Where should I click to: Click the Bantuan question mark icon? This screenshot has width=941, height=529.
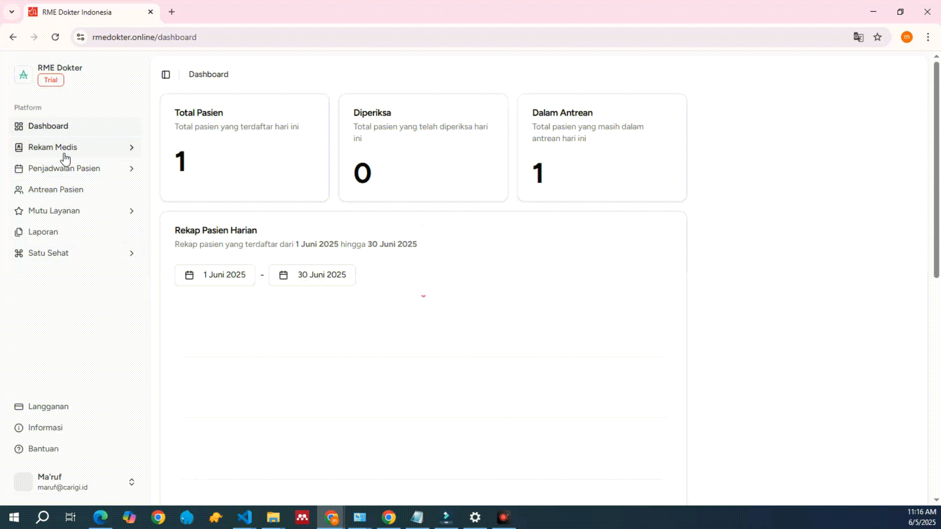click(19, 449)
